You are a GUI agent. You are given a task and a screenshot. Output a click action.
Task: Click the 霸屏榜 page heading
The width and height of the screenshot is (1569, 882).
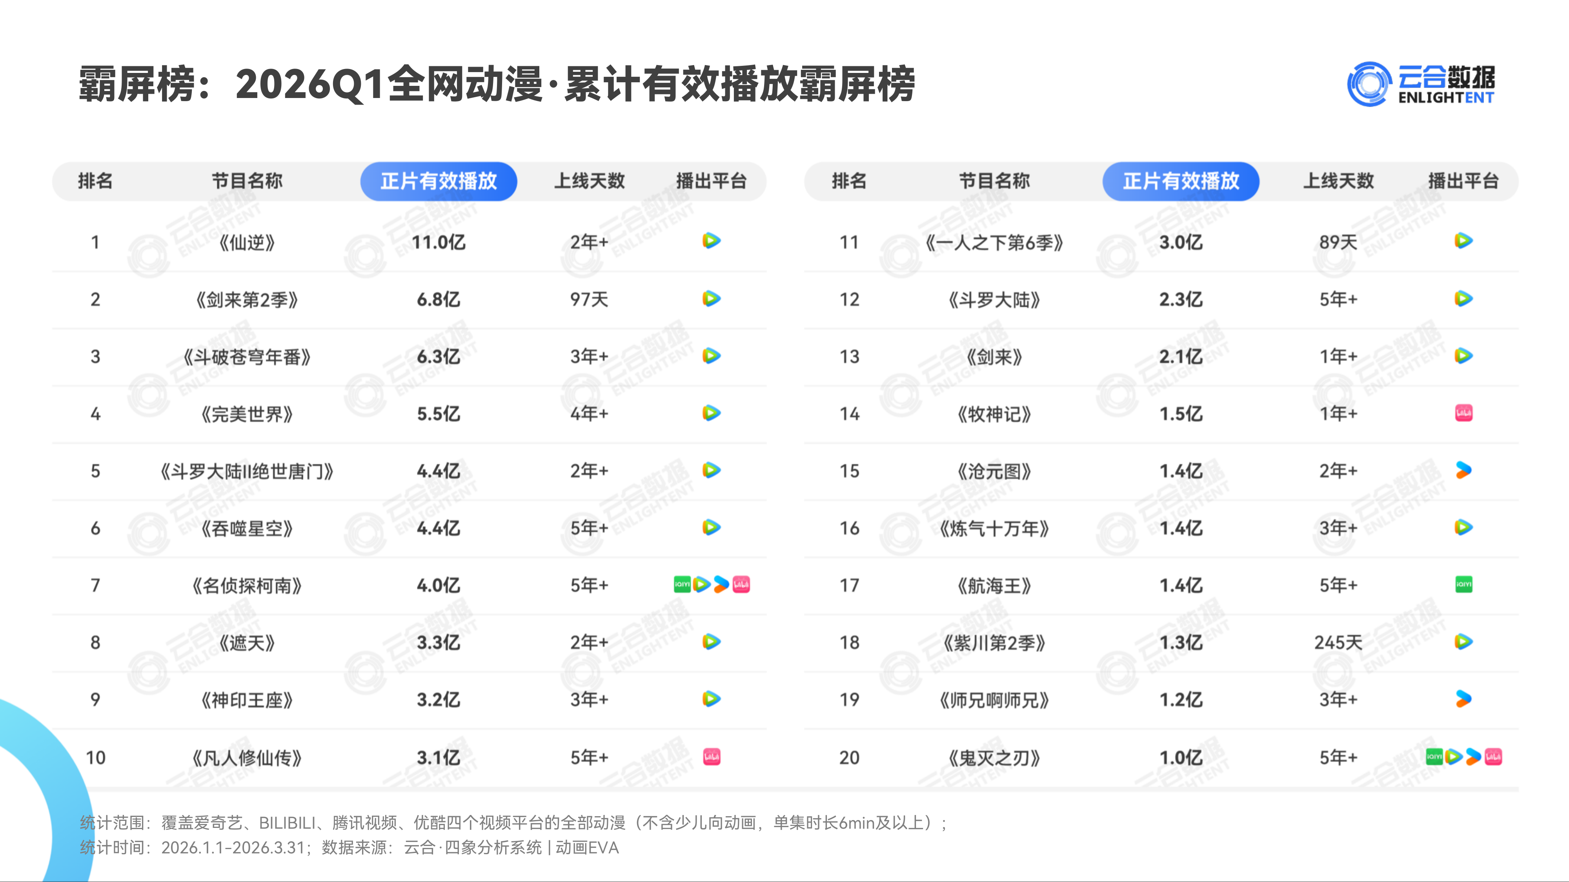(x=497, y=84)
